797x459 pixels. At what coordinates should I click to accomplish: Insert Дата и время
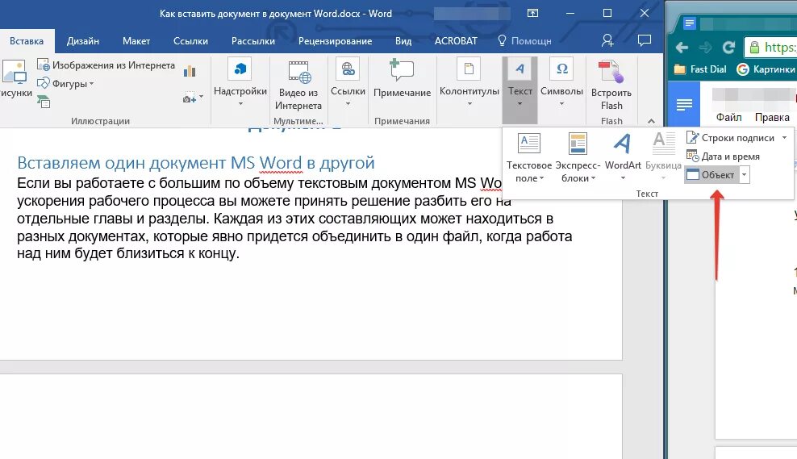click(x=723, y=156)
